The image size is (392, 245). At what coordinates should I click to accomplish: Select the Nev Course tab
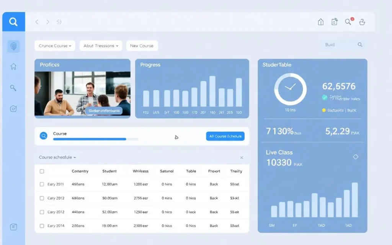142,46
